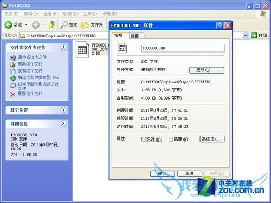Switch to the General (常规) tab
Viewport: 271px width, 203px height.
coord(120,35)
